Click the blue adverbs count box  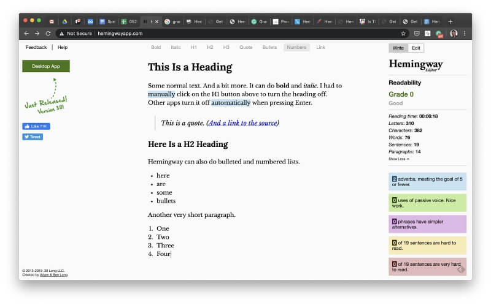427,181
